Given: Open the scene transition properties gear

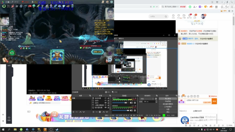Looking at the screenshot, I should tap(156, 99).
